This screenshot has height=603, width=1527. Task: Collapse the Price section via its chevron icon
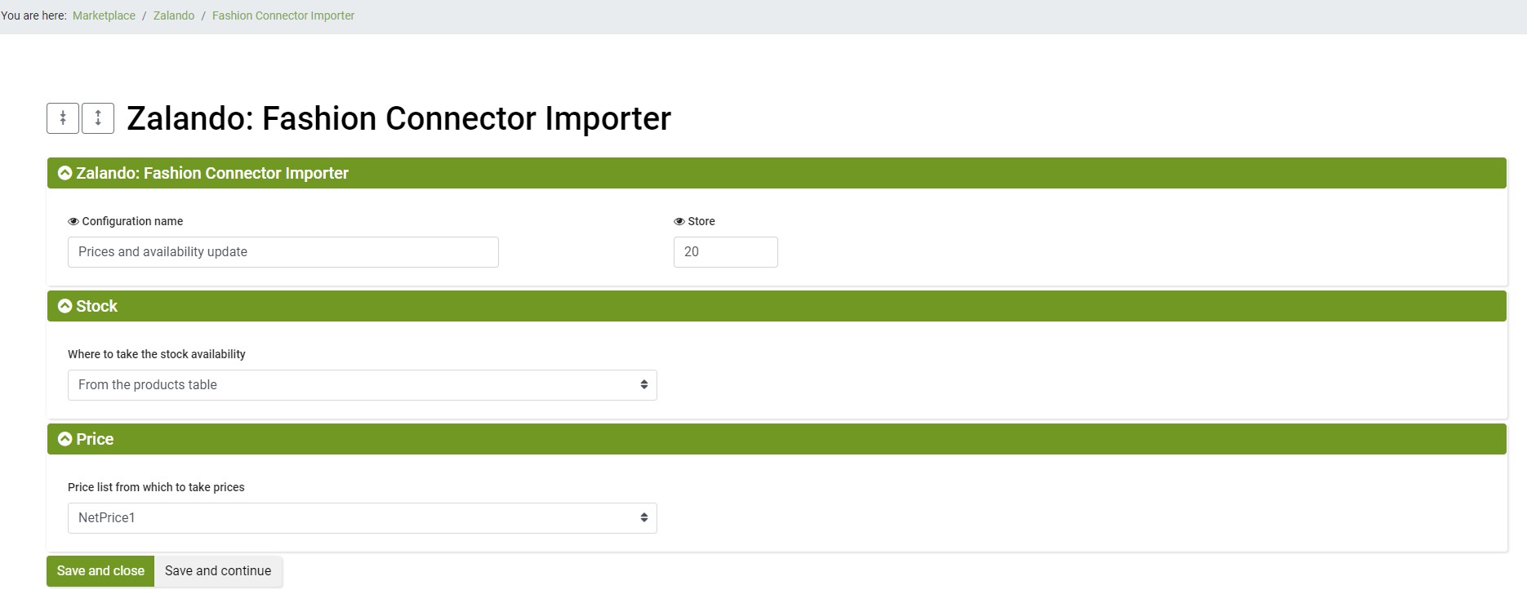pyautogui.click(x=65, y=439)
